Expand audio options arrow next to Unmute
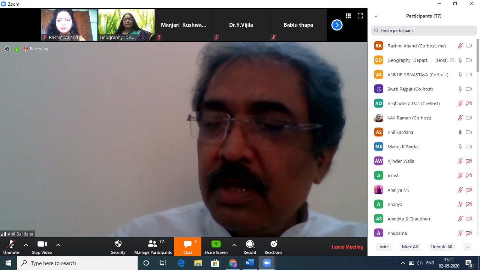480x270 pixels. point(26,245)
